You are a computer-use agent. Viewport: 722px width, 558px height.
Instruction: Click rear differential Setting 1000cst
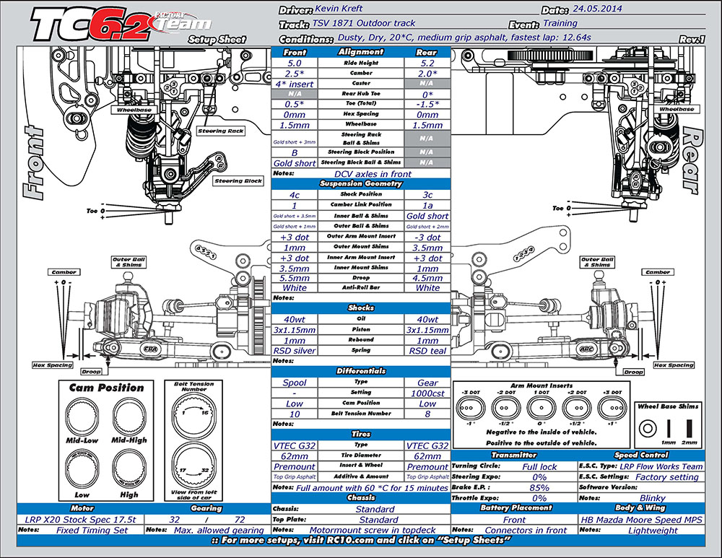427,393
